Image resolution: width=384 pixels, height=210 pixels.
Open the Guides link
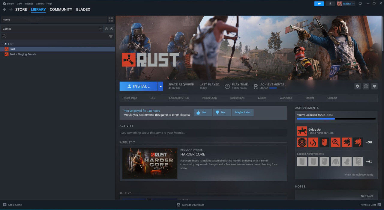click(x=262, y=98)
